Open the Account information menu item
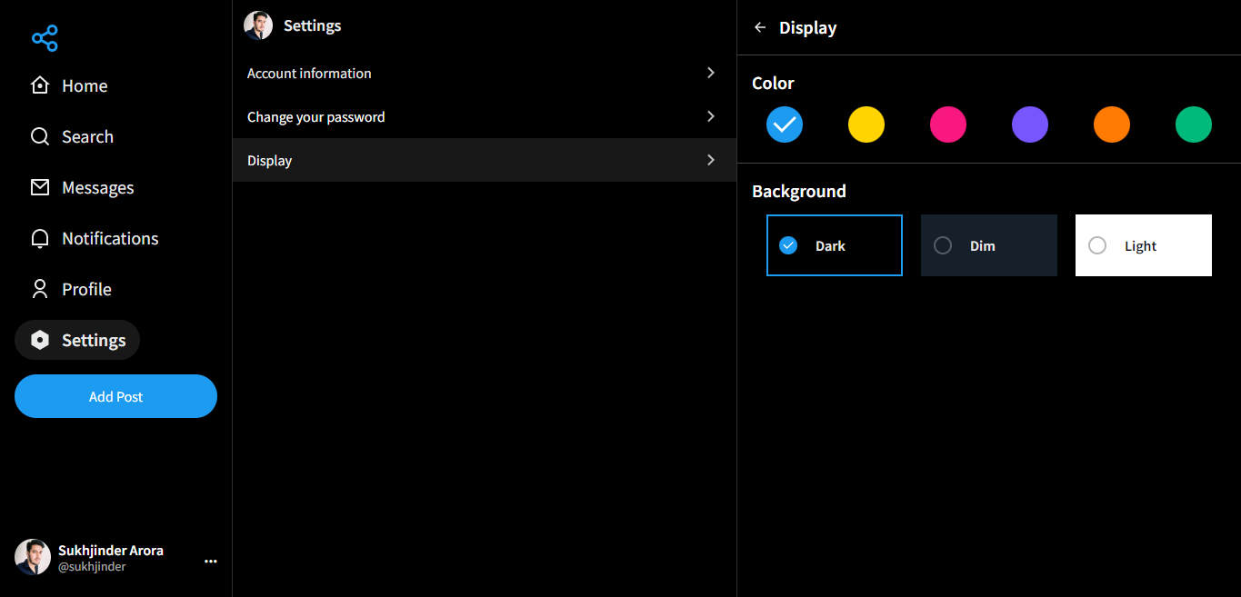 tap(309, 74)
